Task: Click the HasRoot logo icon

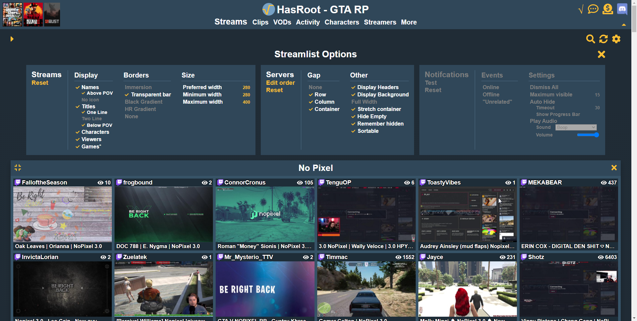Action: coord(268,9)
